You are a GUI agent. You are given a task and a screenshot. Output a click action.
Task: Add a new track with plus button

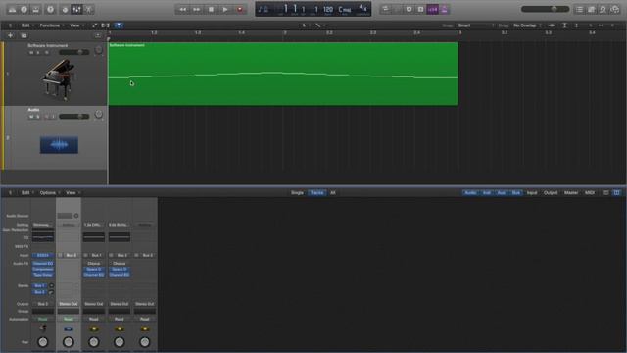pos(11,35)
